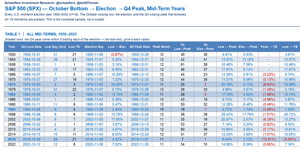Click the (8.84%) Peak→YE value
Viewport: 300px width, 147px height.
click(x=268, y=84)
